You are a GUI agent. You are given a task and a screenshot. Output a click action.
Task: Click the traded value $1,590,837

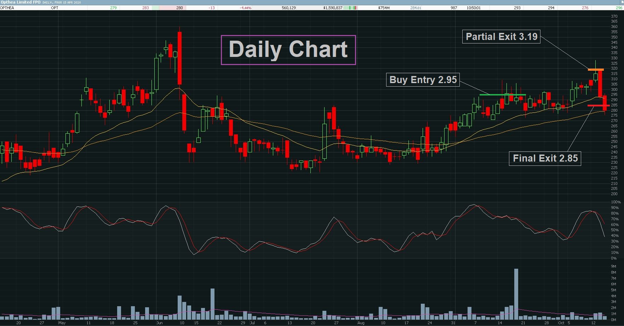coord(333,8)
